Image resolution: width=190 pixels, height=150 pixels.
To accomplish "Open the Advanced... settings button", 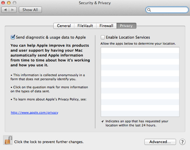I will coord(160,142).
